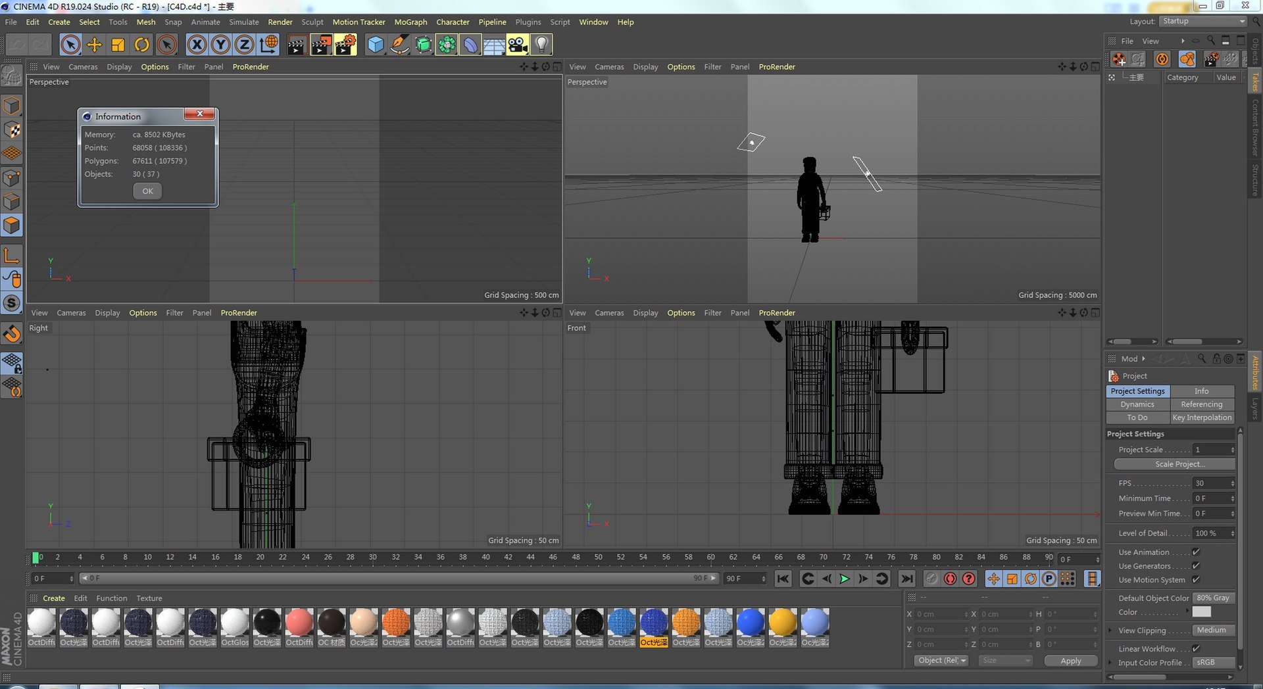1263x689 pixels.
Task: Select the Move tool in top toolbar
Action: 94,45
